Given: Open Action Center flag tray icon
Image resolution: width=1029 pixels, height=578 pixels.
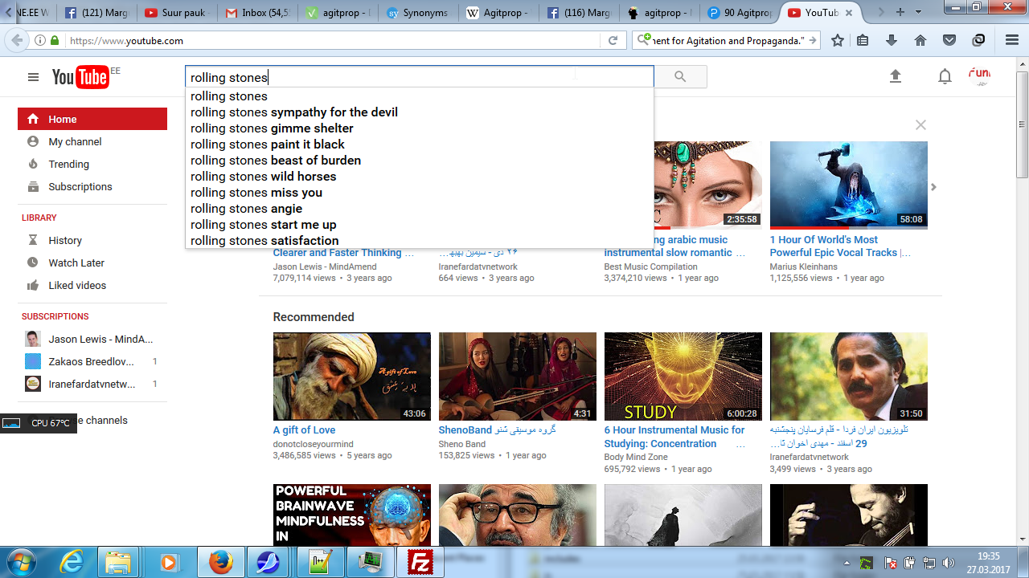Looking at the screenshot, I should (891, 563).
